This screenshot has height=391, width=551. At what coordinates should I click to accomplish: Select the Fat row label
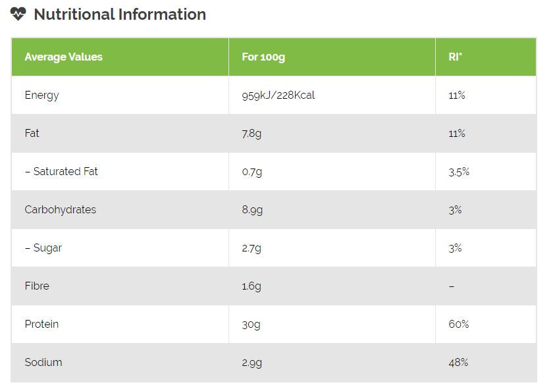(x=32, y=133)
